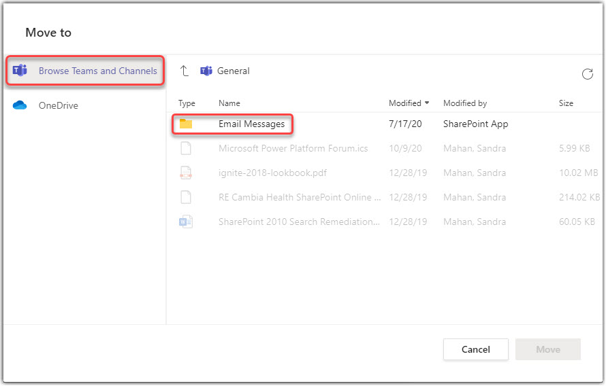Screen dimensions: 606x386
Task: Sort by the Modified by column header
Action: pos(465,103)
